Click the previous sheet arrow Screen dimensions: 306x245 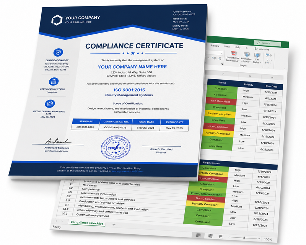pos(56,221)
